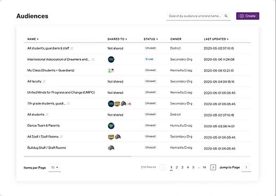
Task: Open the Items per Page dropdown
Action: click(x=54, y=167)
